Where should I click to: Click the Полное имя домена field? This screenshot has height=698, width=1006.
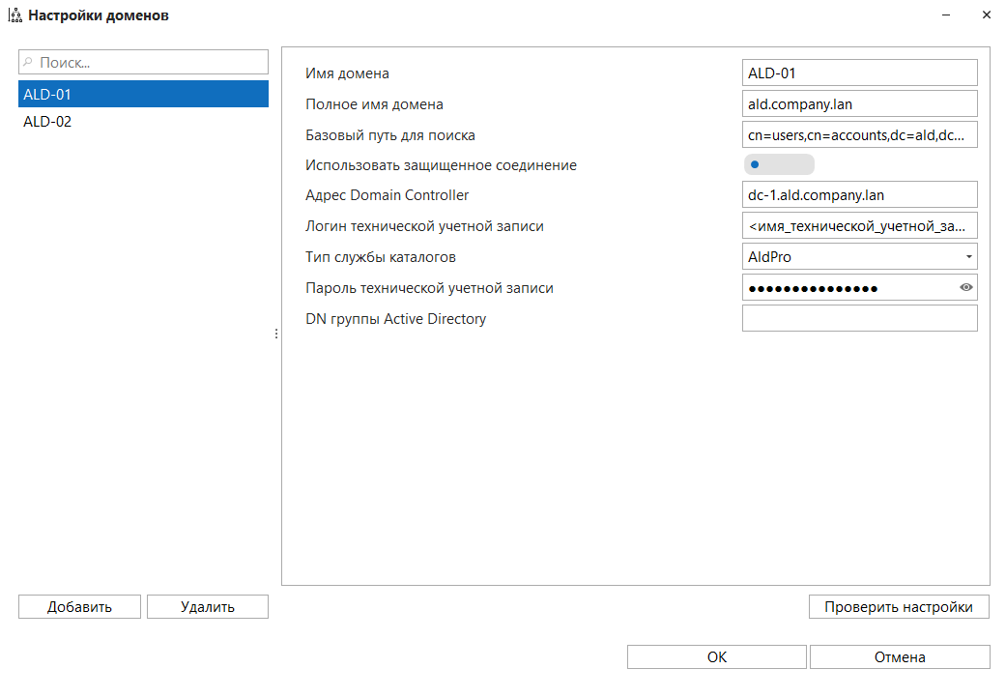click(x=860, y=104)
